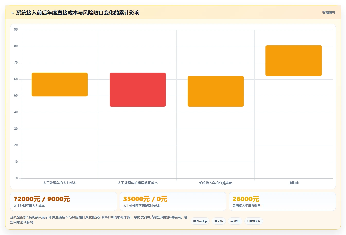Click the y-axis value 0
This screenshot has width=346, height=235.
pos(17,178)
